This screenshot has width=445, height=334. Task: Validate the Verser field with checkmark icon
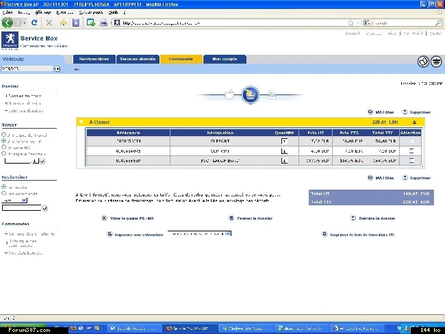coord(42,162)
